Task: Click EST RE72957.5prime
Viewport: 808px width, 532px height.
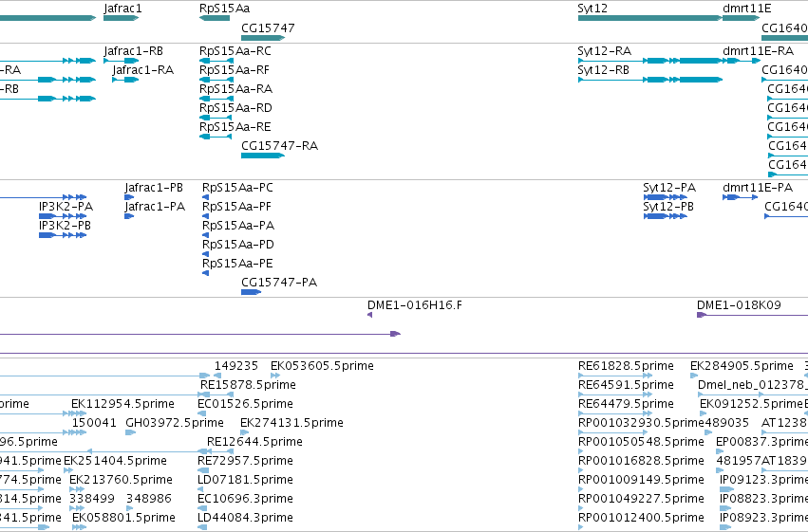Action: coord(245,461)
